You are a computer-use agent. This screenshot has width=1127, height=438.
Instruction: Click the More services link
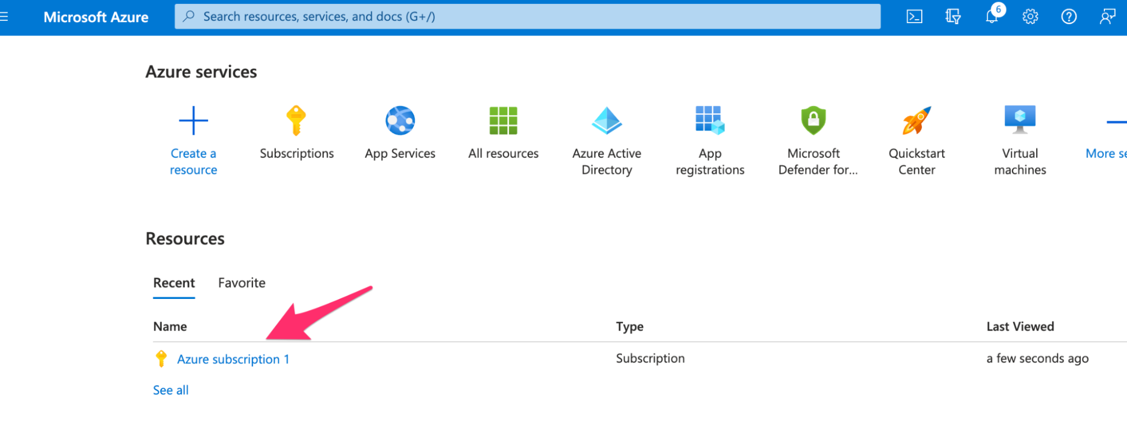pos(1106,153)
